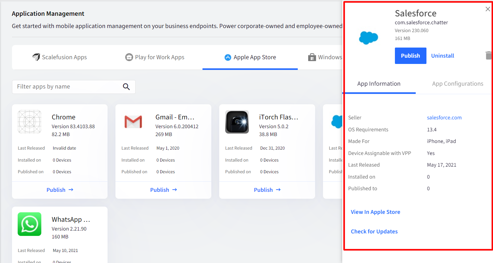This screenshot has height=263, width=493.
Task: Click the Play for Work briefcase icon
Action: (129, 57)
